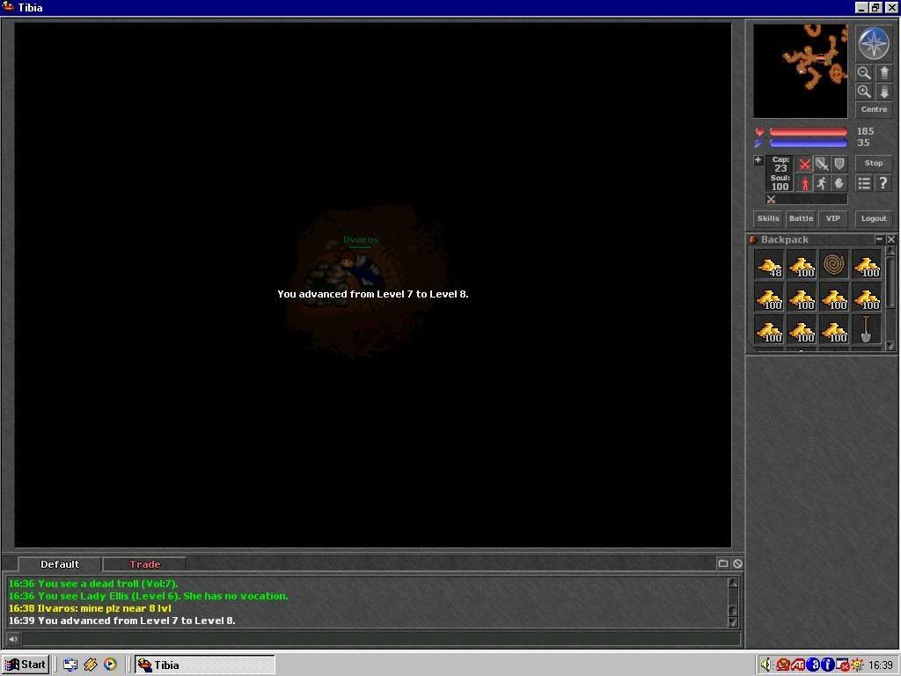Move minimap one floor down with down arrow
This screenshot has width=901, height=676.
(x=883, y=92)
